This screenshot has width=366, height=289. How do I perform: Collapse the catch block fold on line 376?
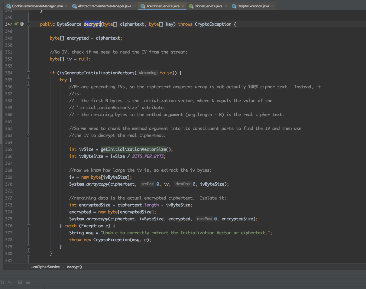[28, 226]
